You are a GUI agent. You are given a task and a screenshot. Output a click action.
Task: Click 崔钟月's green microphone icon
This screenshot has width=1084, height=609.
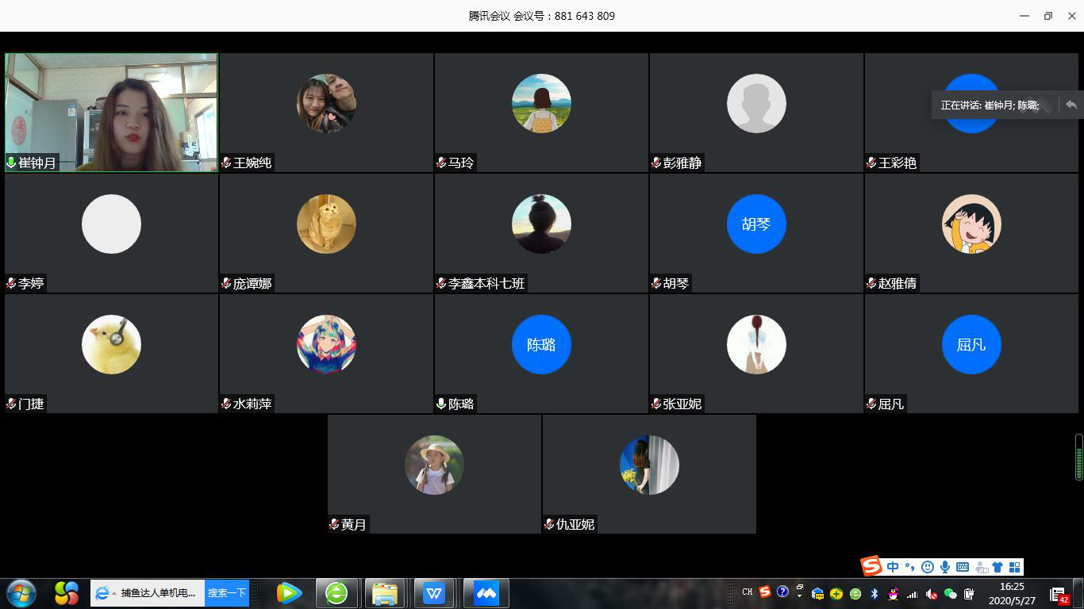[11, 163]
